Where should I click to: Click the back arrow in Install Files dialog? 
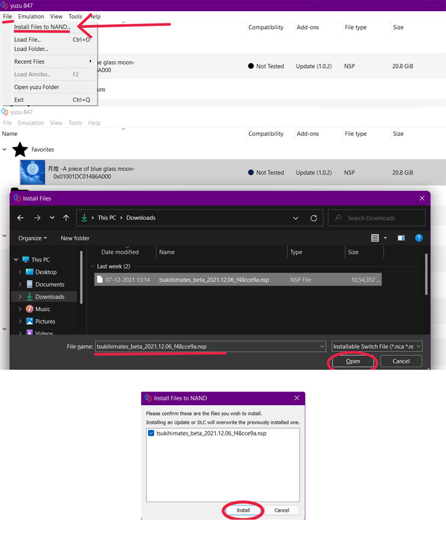click(x=20, y=218)
